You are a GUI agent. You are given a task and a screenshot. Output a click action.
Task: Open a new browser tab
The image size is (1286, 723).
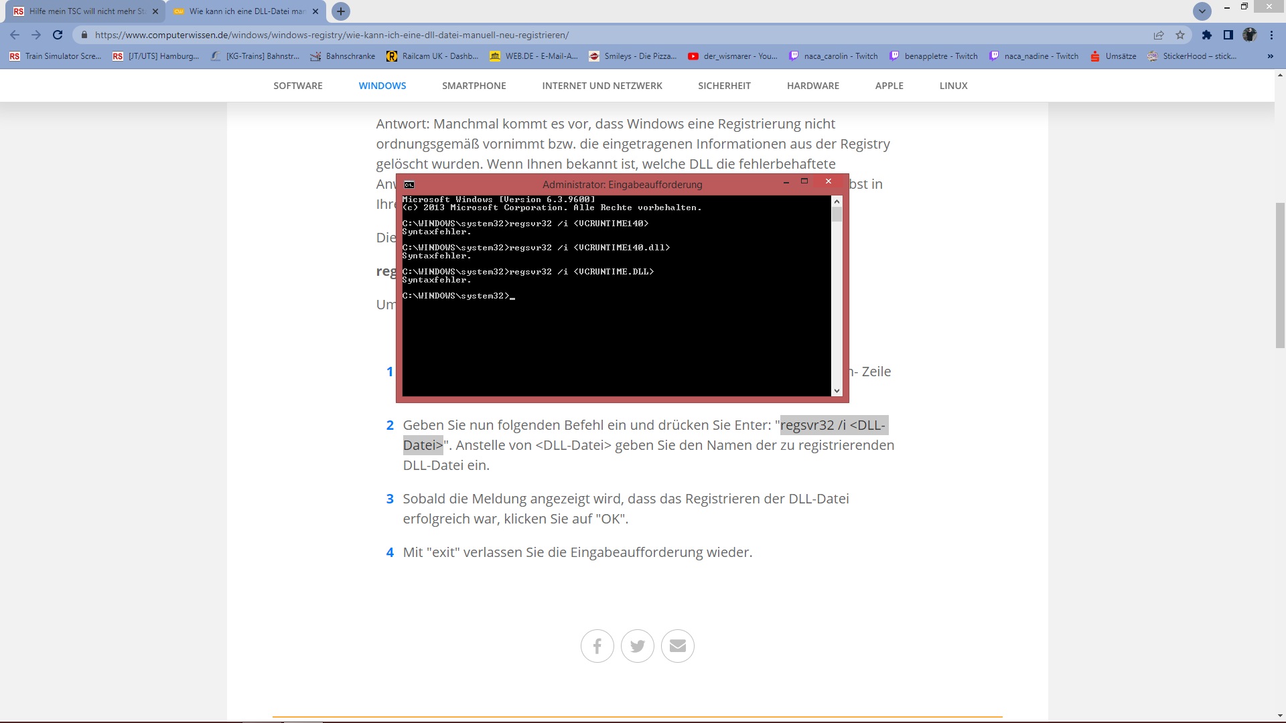(x=341, y=11)
